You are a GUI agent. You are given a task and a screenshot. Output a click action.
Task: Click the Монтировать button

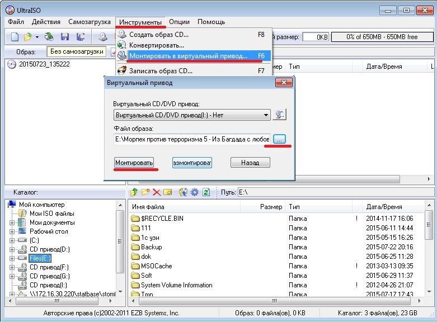[x=134, y=163]
